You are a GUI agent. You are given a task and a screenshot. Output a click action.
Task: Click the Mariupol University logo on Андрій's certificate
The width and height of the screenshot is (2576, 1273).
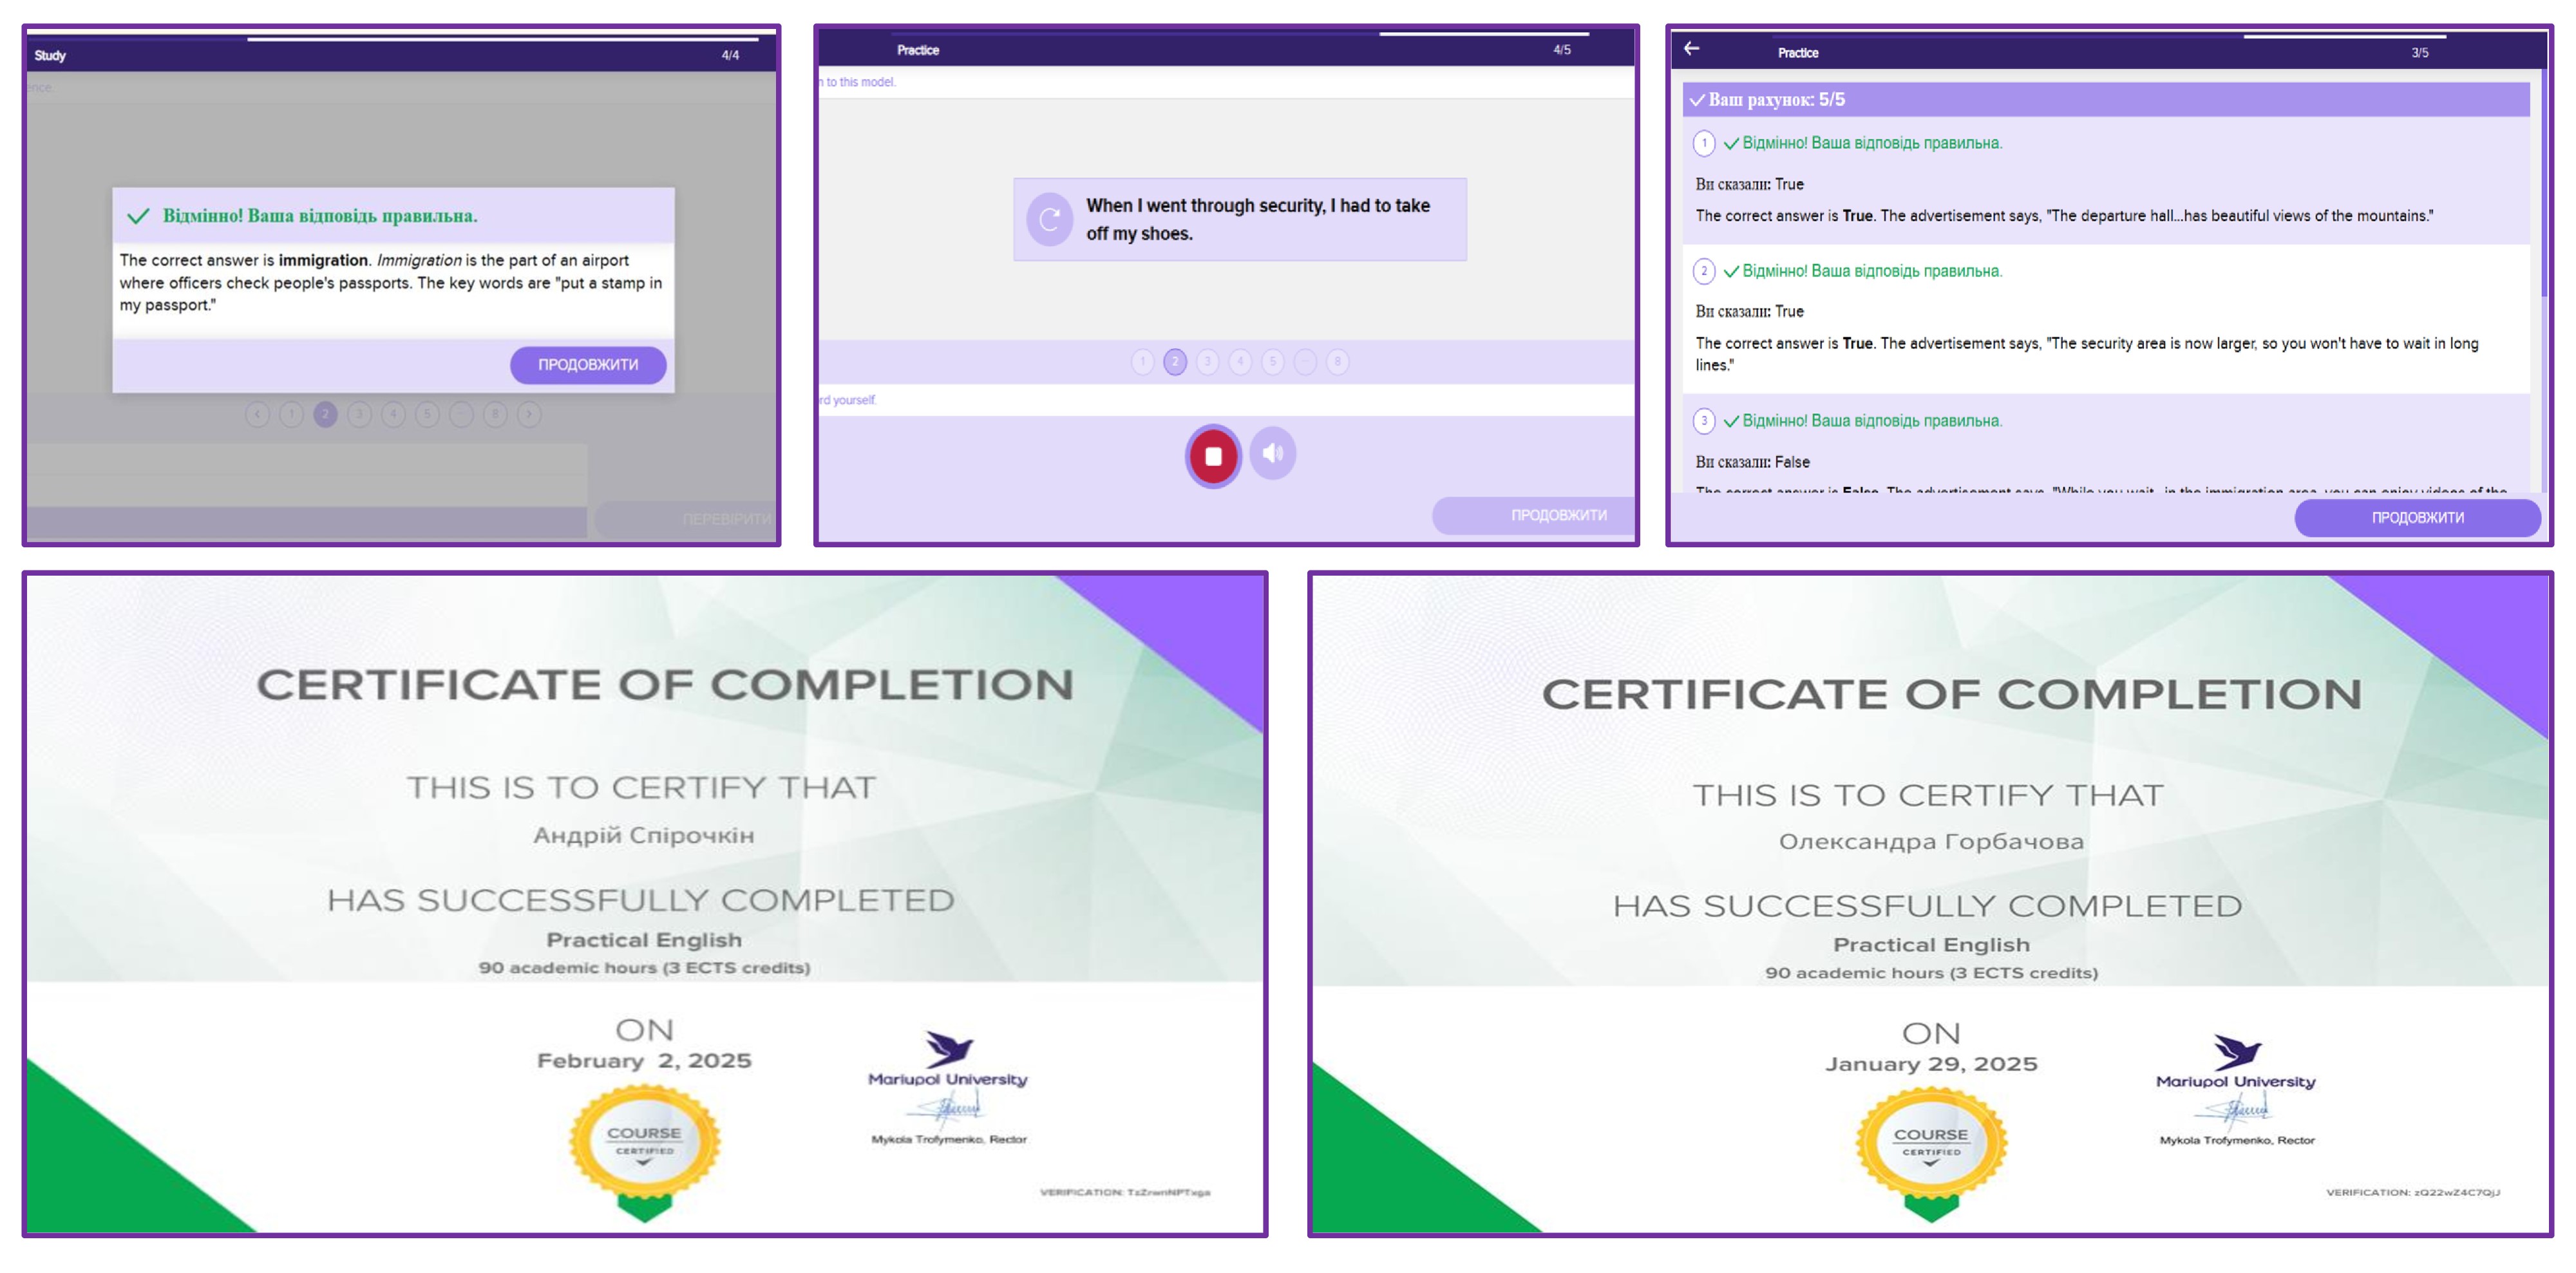coord(947,1058)
